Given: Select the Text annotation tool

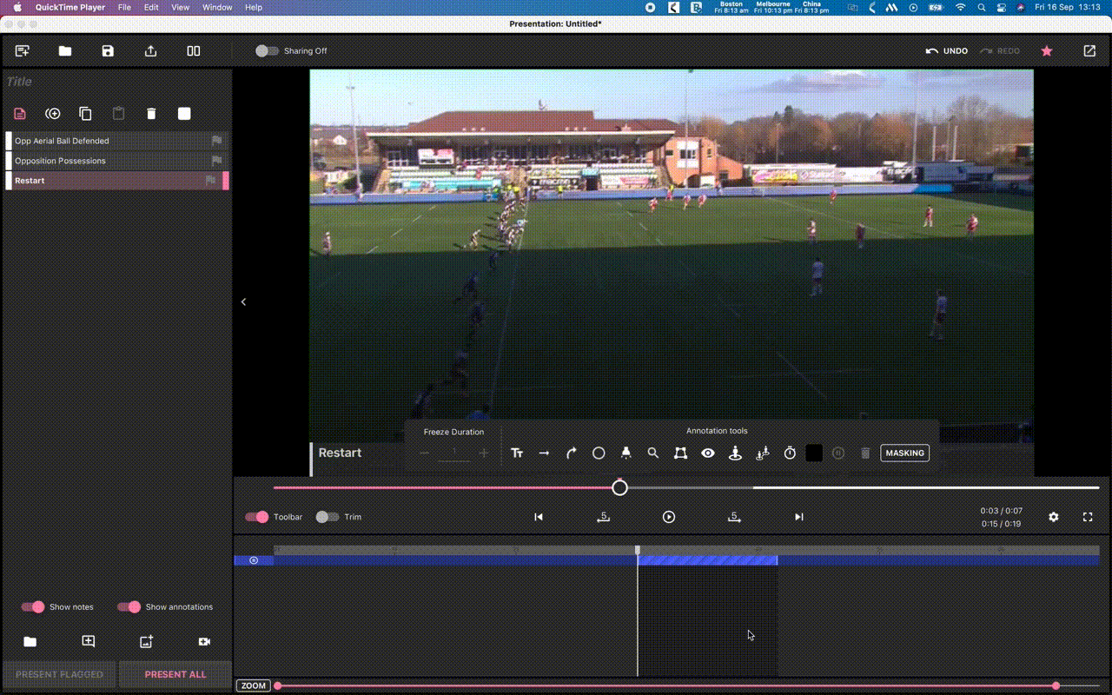Looking at the screenshot, I should click(x=517, y=453).
